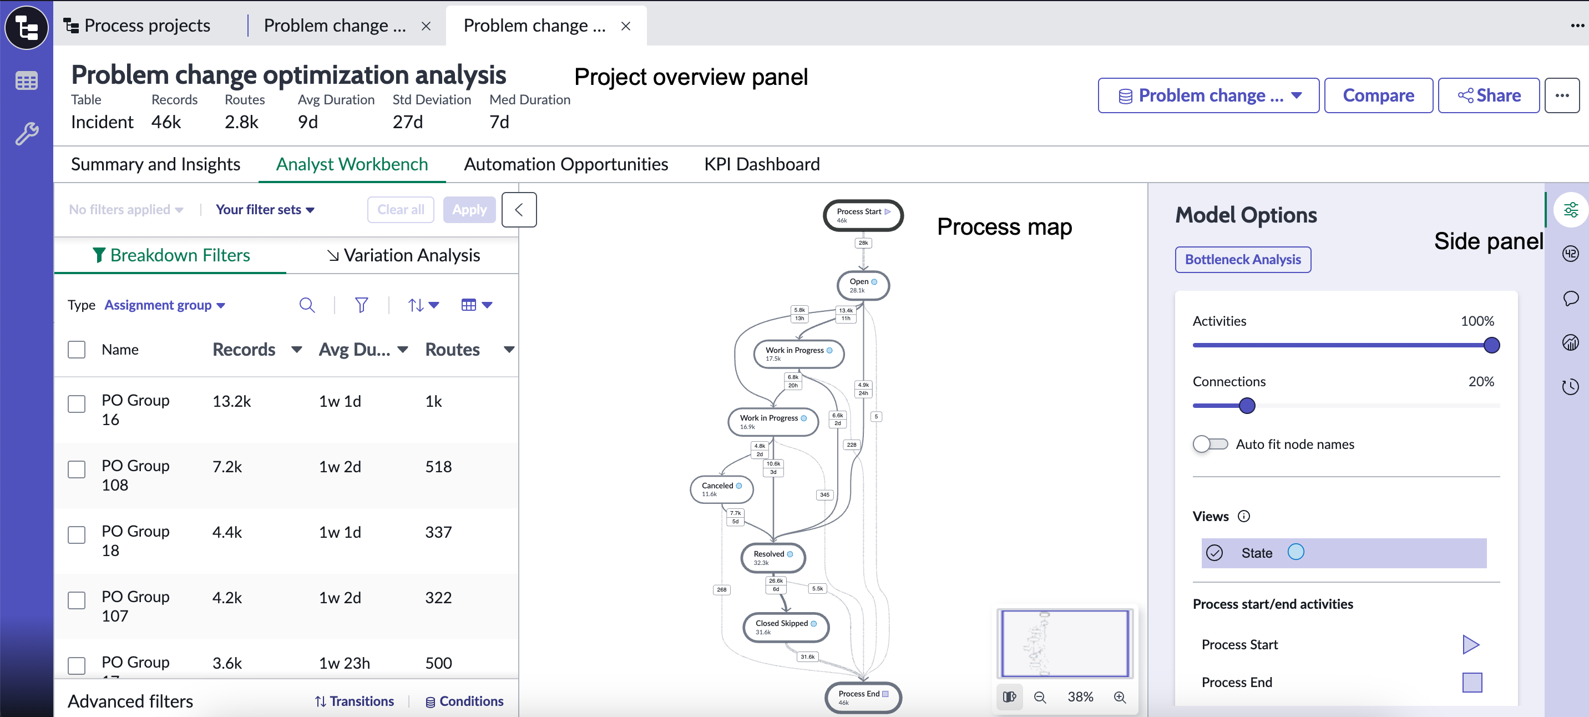Screen dimensions: 1589x717
Task: Click the Process End square icon
Action: pos(1472,683)
